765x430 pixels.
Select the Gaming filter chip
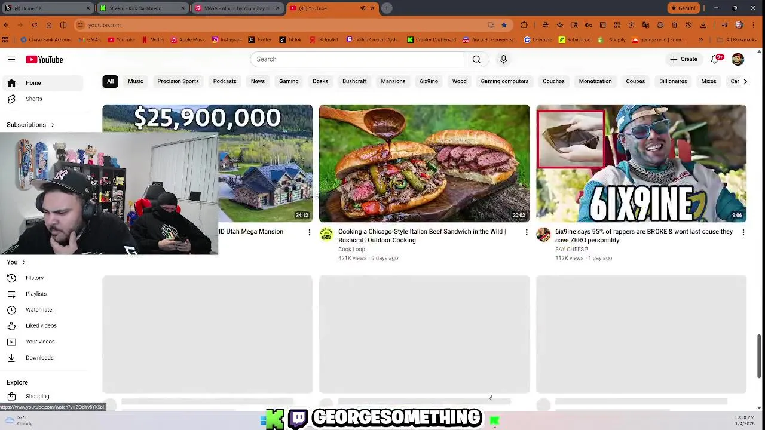[289, 81]
